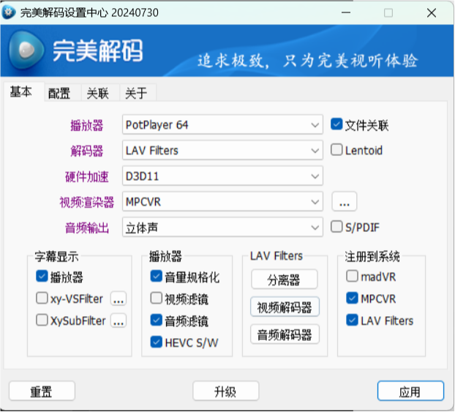
Task: Uncheck LAV Filters under 注册到系统
Action: (352, 321)
